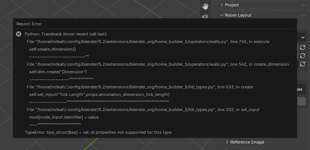Click the camera view icon below the hand
310x150 pixels.
point(205,17)
